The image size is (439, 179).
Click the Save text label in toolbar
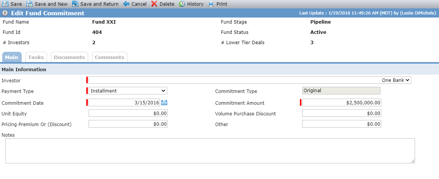16,4
